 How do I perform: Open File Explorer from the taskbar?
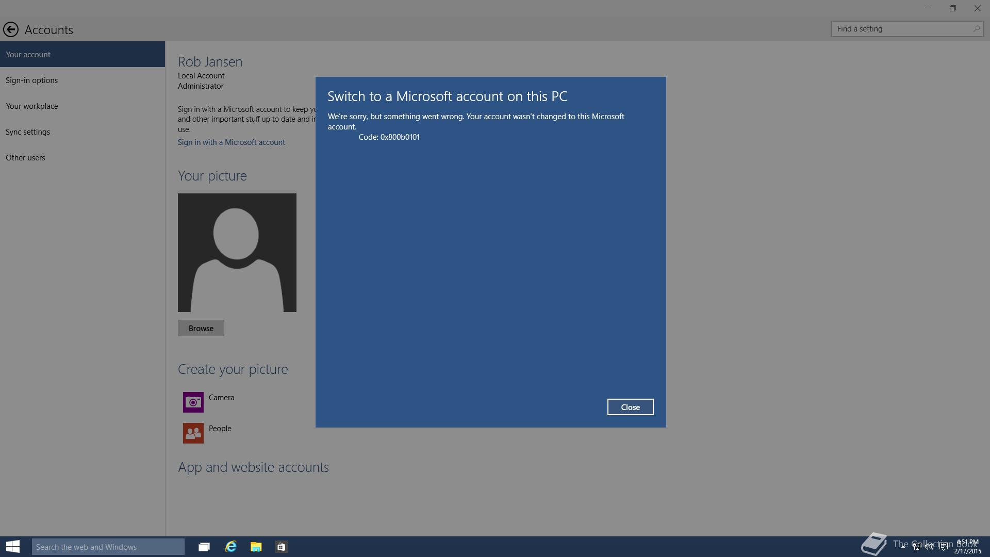(256, 547)
